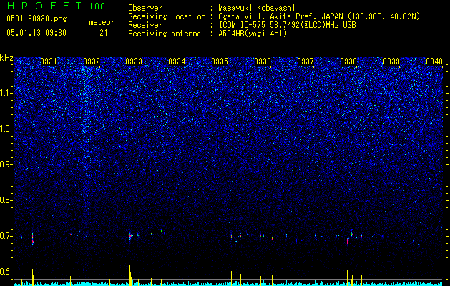Screen dimensions: 450x286
Task: Click the meteor label
Action: tap(102, 22)
